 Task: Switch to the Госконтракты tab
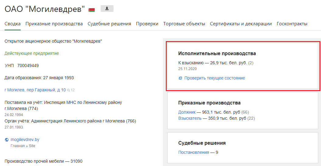point(292,24)
